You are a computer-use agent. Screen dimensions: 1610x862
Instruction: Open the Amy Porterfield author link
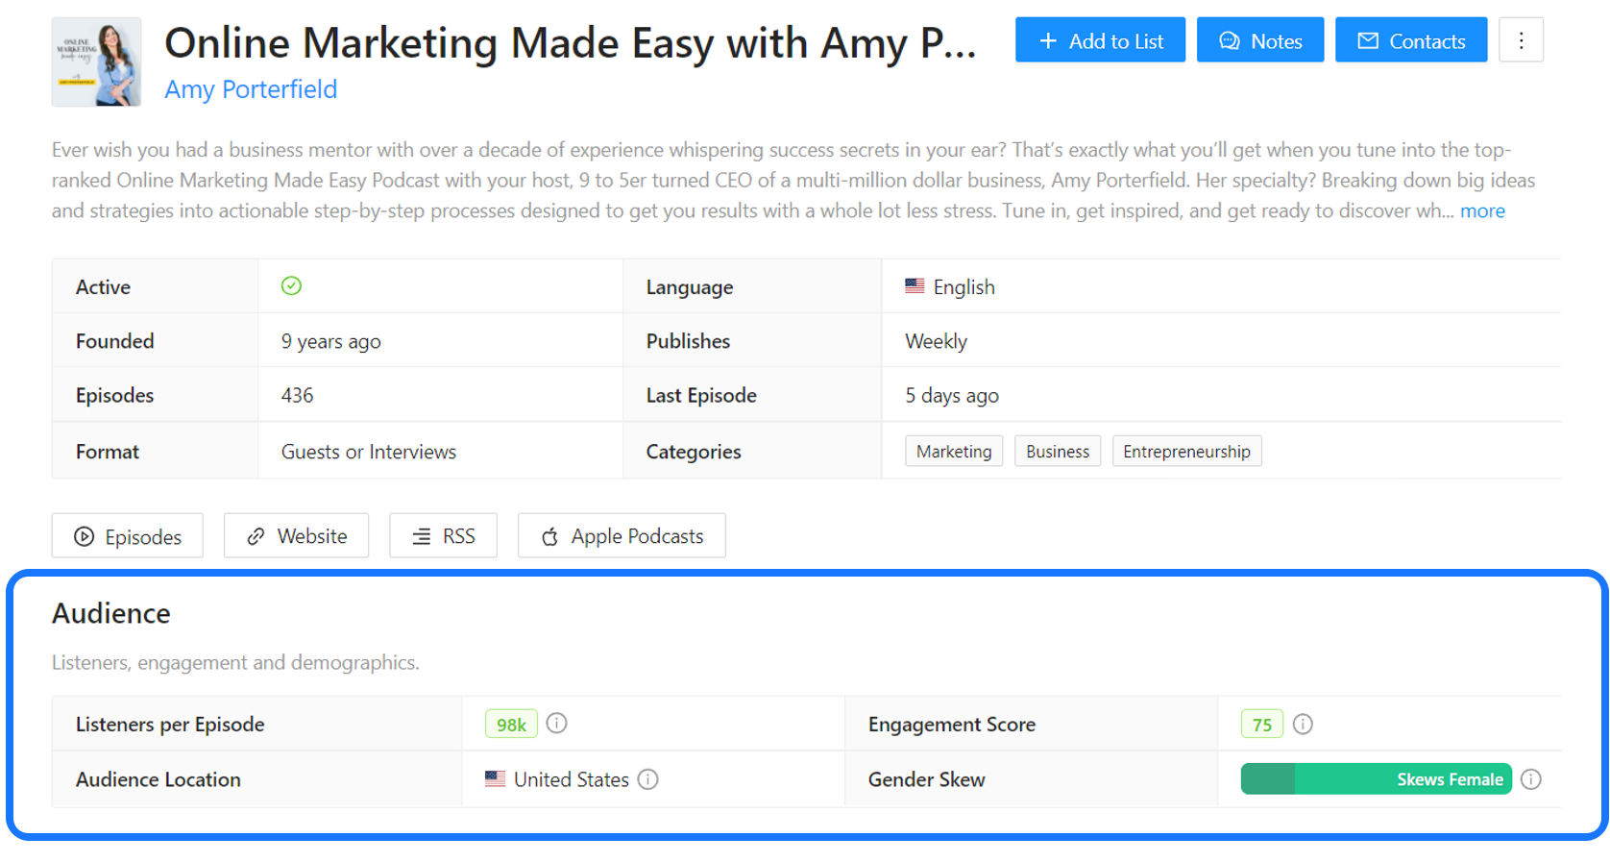click(x=251, y=89)
